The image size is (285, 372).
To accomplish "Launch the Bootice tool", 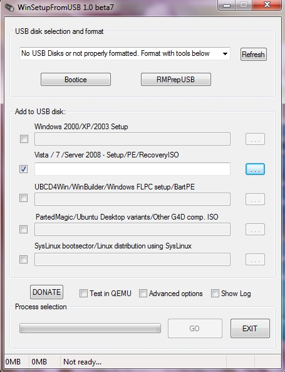I will click(x=76, y=80).
